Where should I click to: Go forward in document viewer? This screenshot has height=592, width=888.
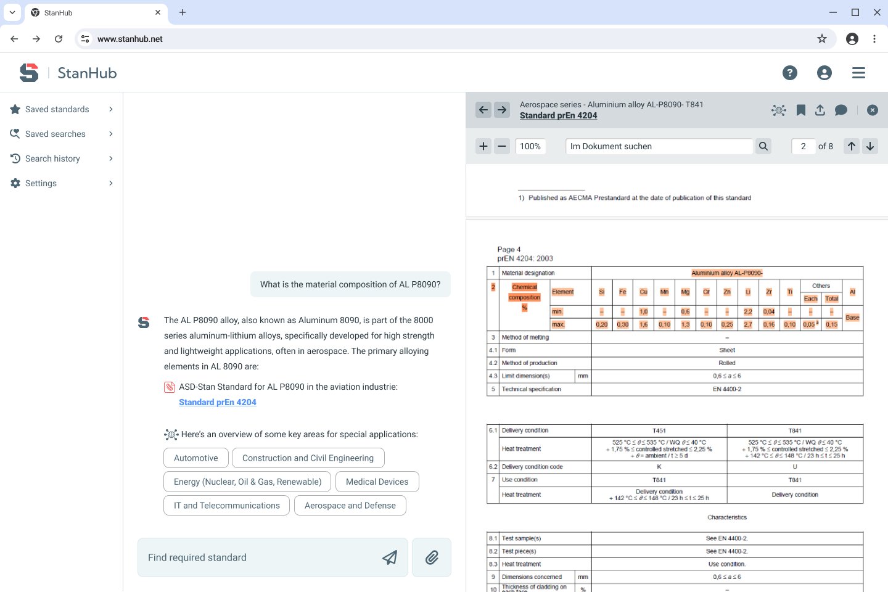click(502, 110)
